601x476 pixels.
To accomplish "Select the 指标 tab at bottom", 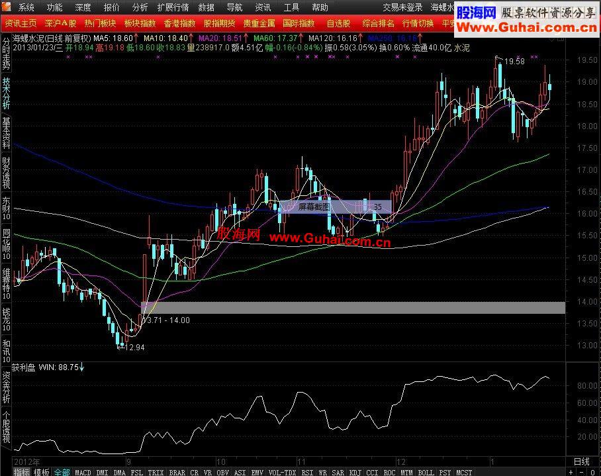I will (21, 472).
